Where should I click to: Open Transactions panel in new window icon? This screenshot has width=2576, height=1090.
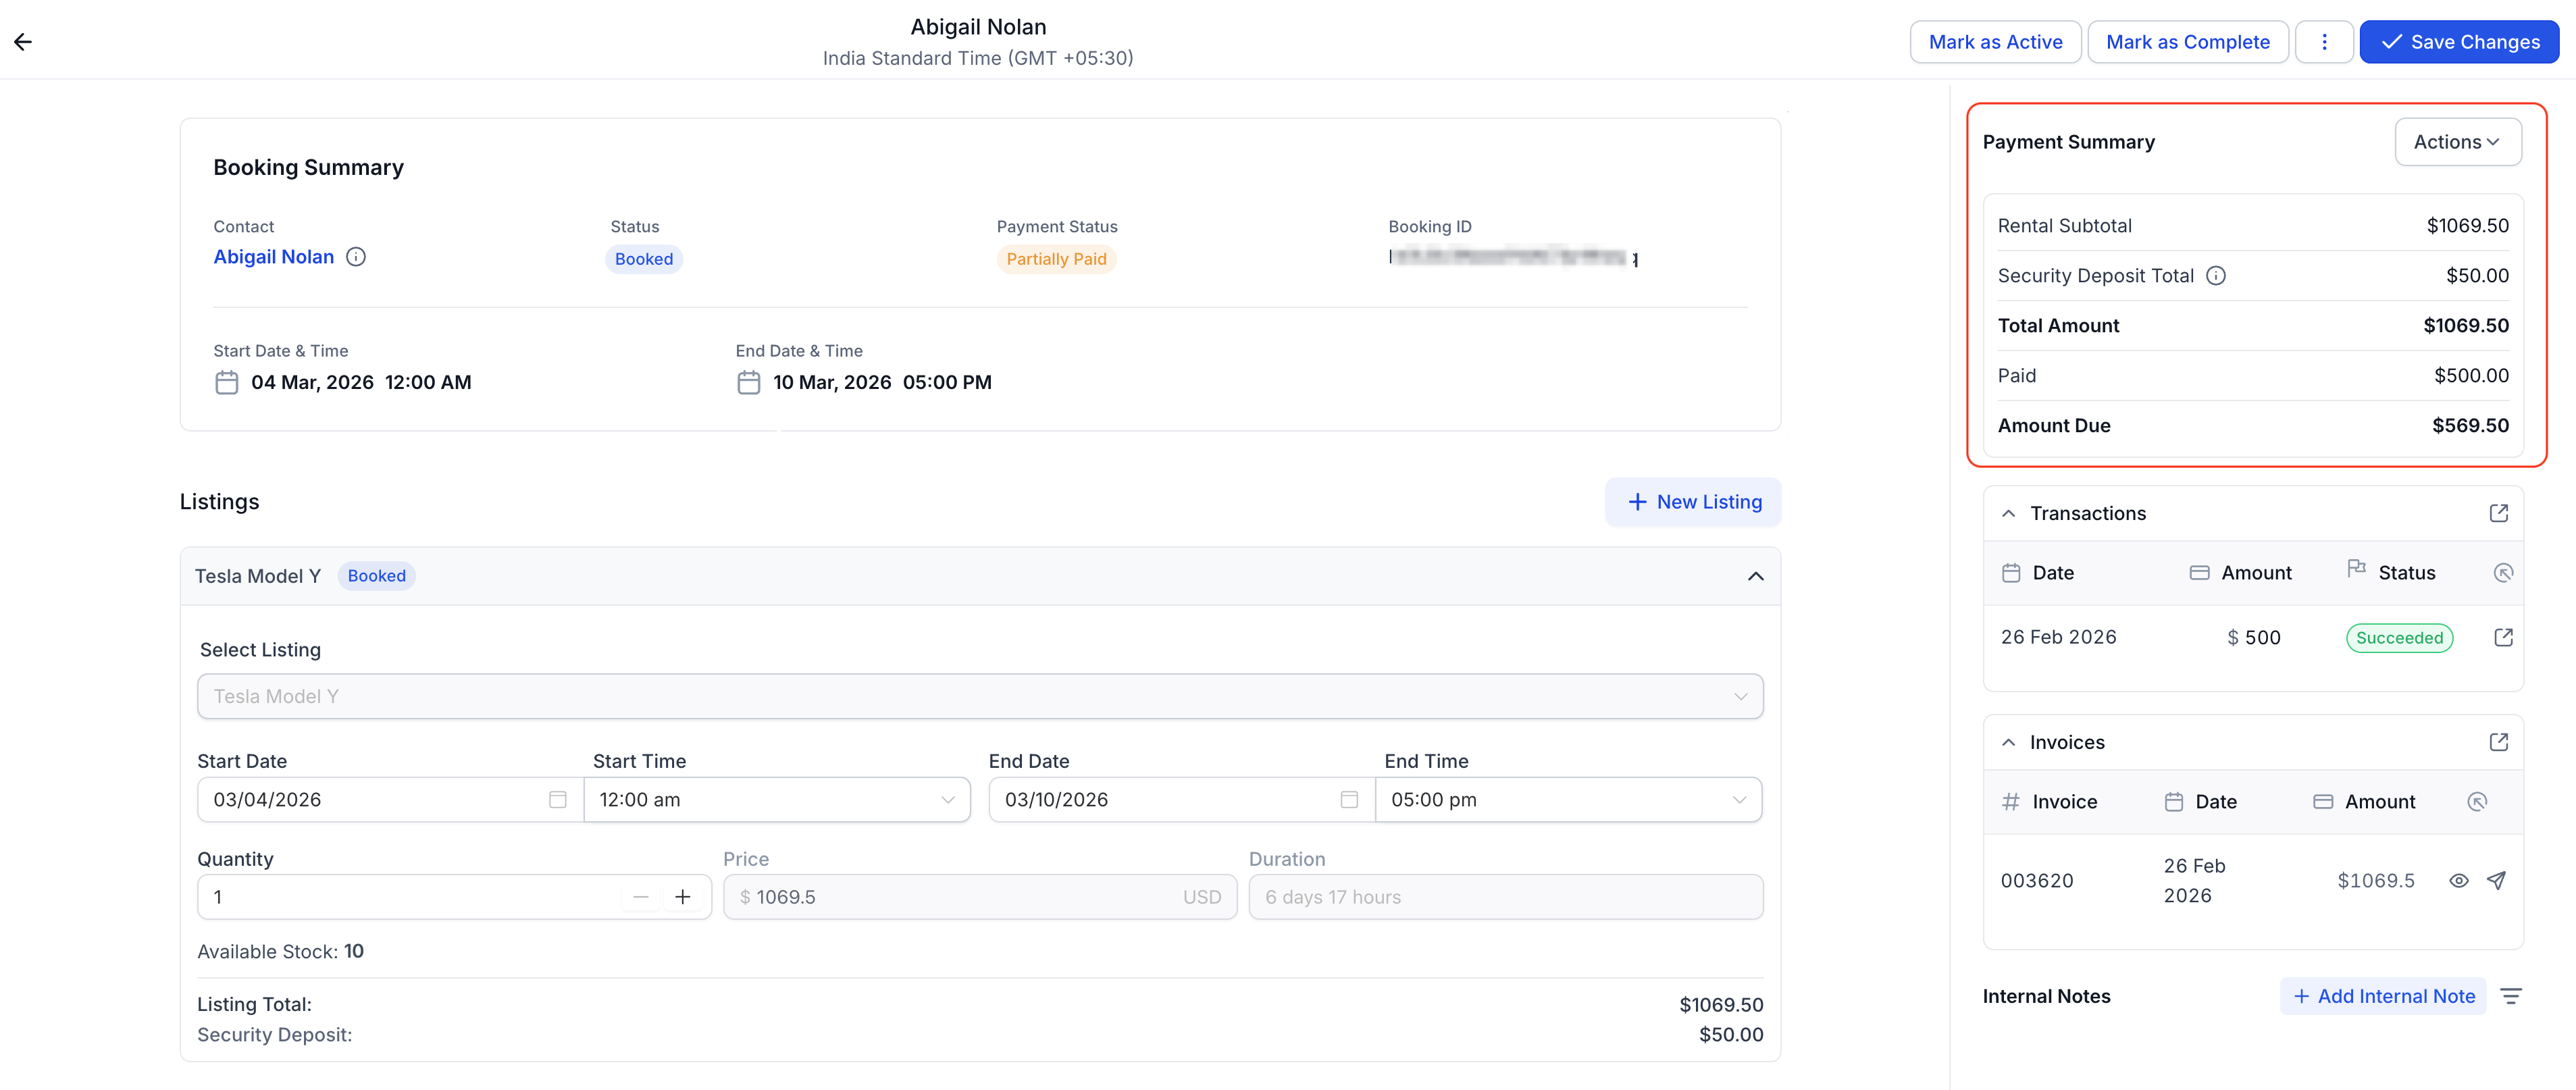[2498, 513]
